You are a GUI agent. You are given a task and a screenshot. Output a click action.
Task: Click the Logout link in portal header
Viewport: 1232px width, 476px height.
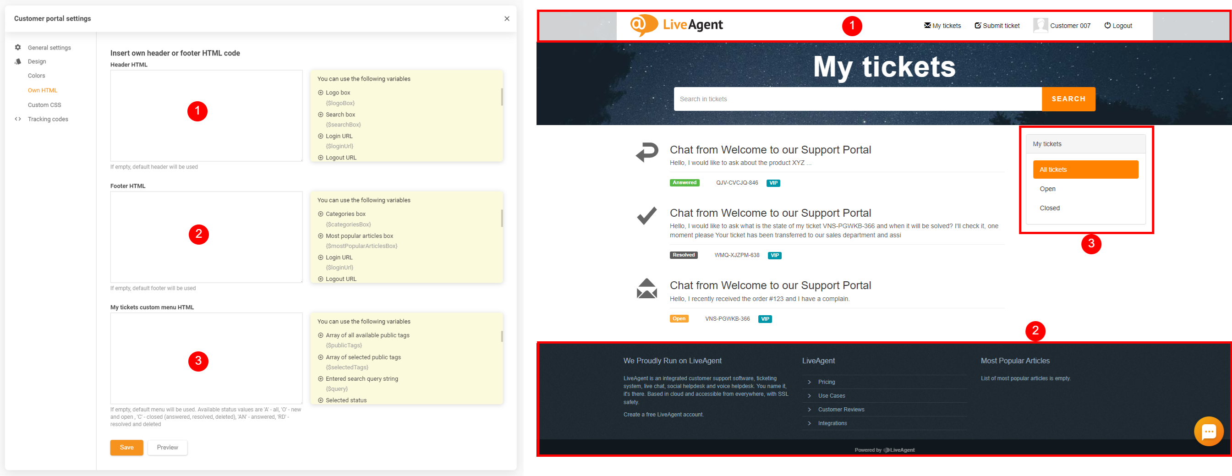[x=1118, y=26]
